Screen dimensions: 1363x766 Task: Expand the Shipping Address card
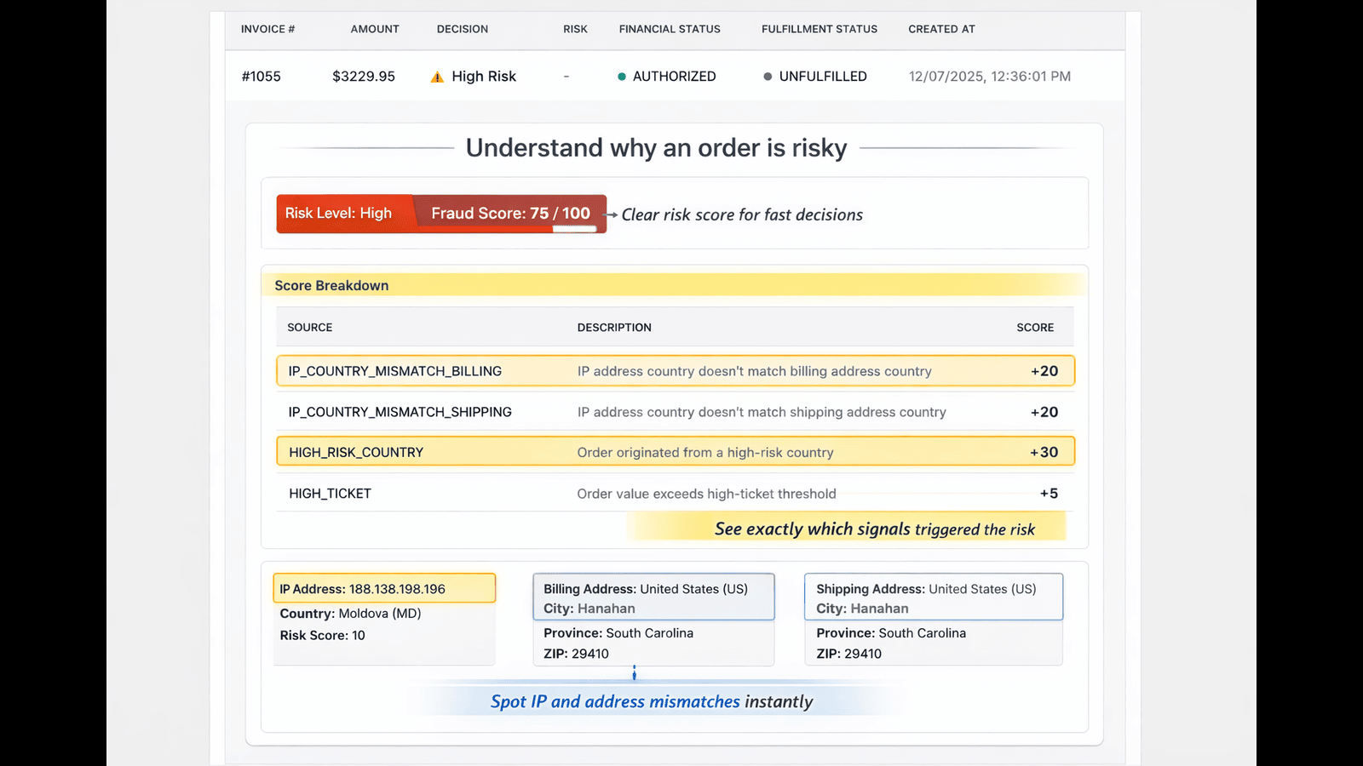tap(933, 597)
